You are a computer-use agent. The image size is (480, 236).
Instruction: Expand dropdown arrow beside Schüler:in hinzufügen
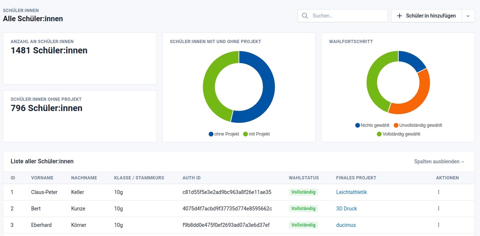[468, 16]
